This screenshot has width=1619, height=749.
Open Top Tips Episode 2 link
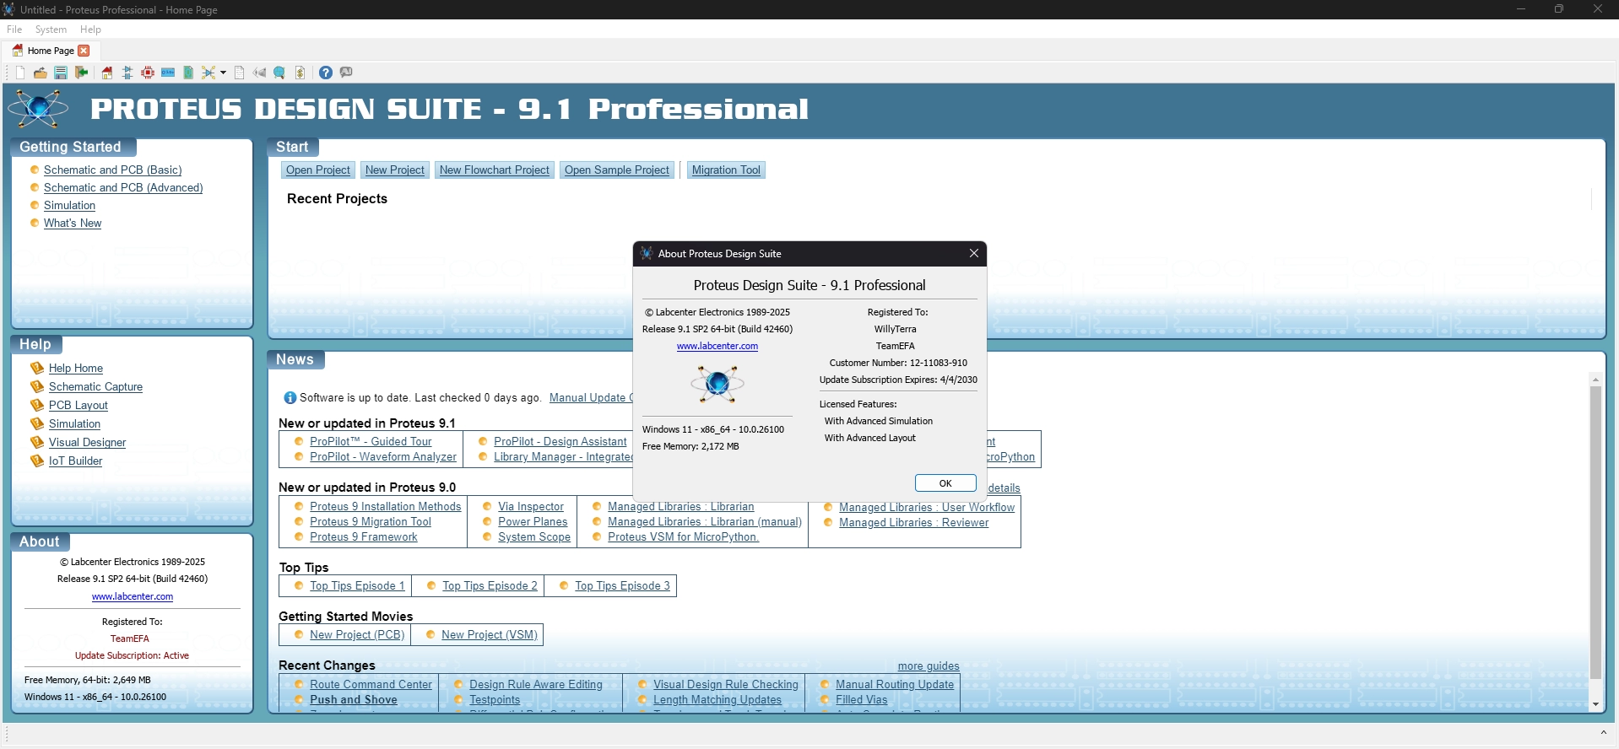point(490,586)
